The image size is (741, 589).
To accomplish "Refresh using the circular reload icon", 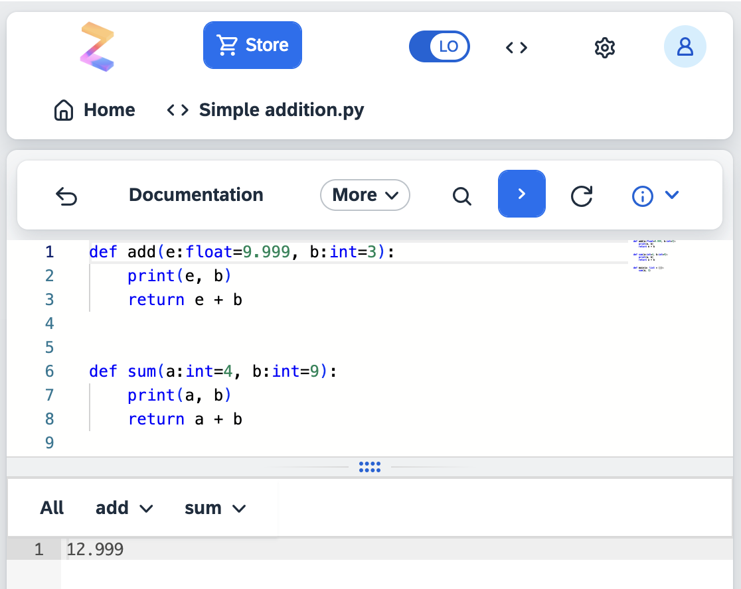I will tap(582, 194).
